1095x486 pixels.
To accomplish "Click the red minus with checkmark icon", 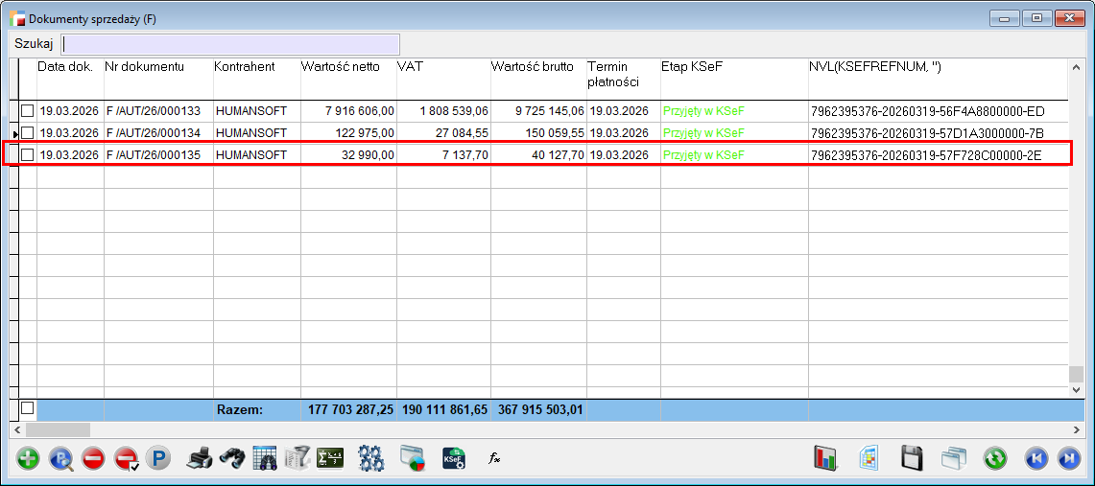I will click(x=127, y=458).
